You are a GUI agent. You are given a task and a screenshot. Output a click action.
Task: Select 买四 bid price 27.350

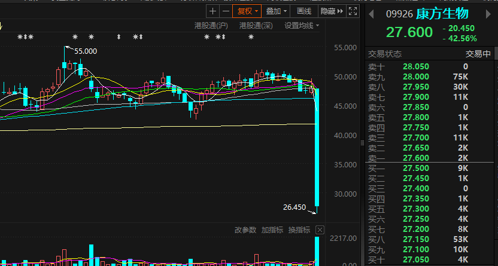[416, 198]
